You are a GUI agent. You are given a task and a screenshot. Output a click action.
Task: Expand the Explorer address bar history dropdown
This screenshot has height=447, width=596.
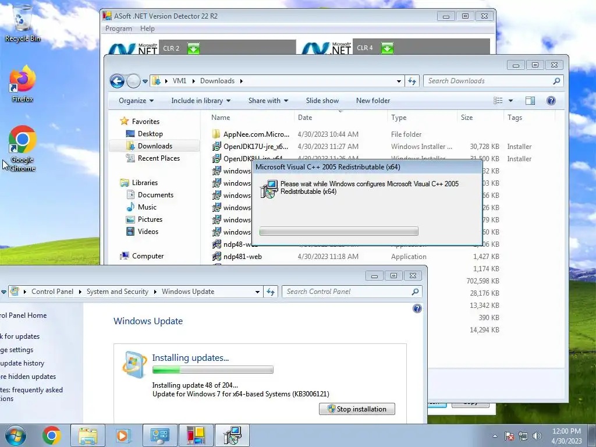(x=399, y=81)
